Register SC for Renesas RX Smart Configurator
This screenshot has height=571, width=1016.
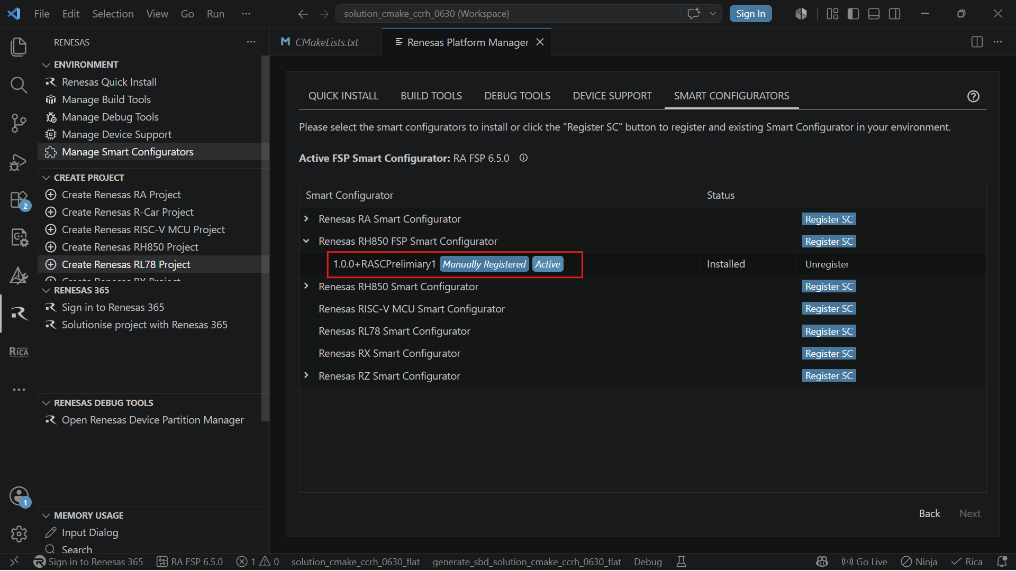pyautogui.click(x=829, y=354)
